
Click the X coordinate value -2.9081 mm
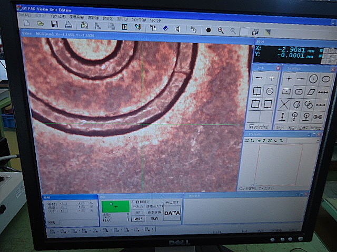coord(295,50)
